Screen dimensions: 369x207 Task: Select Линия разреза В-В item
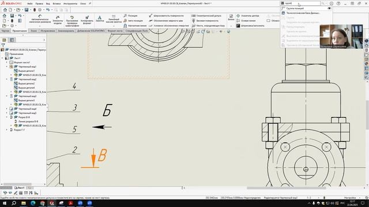point(28,121)
